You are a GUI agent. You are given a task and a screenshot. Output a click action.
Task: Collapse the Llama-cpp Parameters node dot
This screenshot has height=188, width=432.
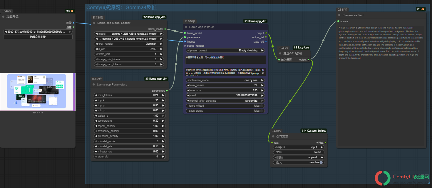(94, 84)
